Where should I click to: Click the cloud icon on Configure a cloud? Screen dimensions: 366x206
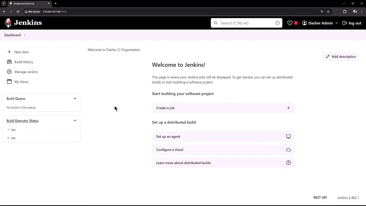[289, 150]
